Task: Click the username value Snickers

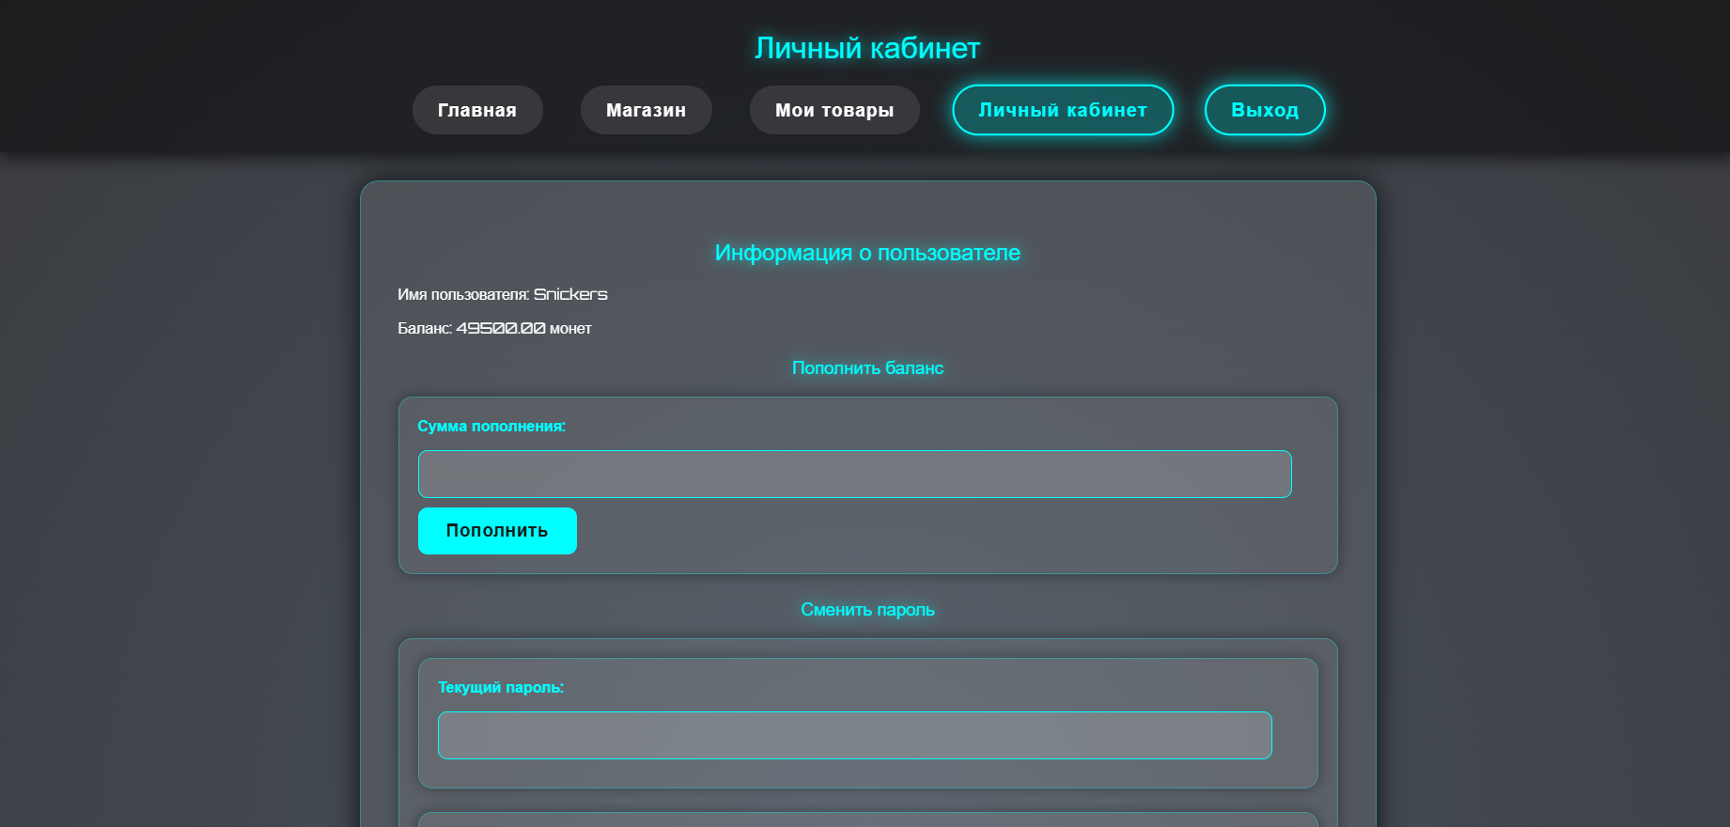Action: click(x=570, y=294)
